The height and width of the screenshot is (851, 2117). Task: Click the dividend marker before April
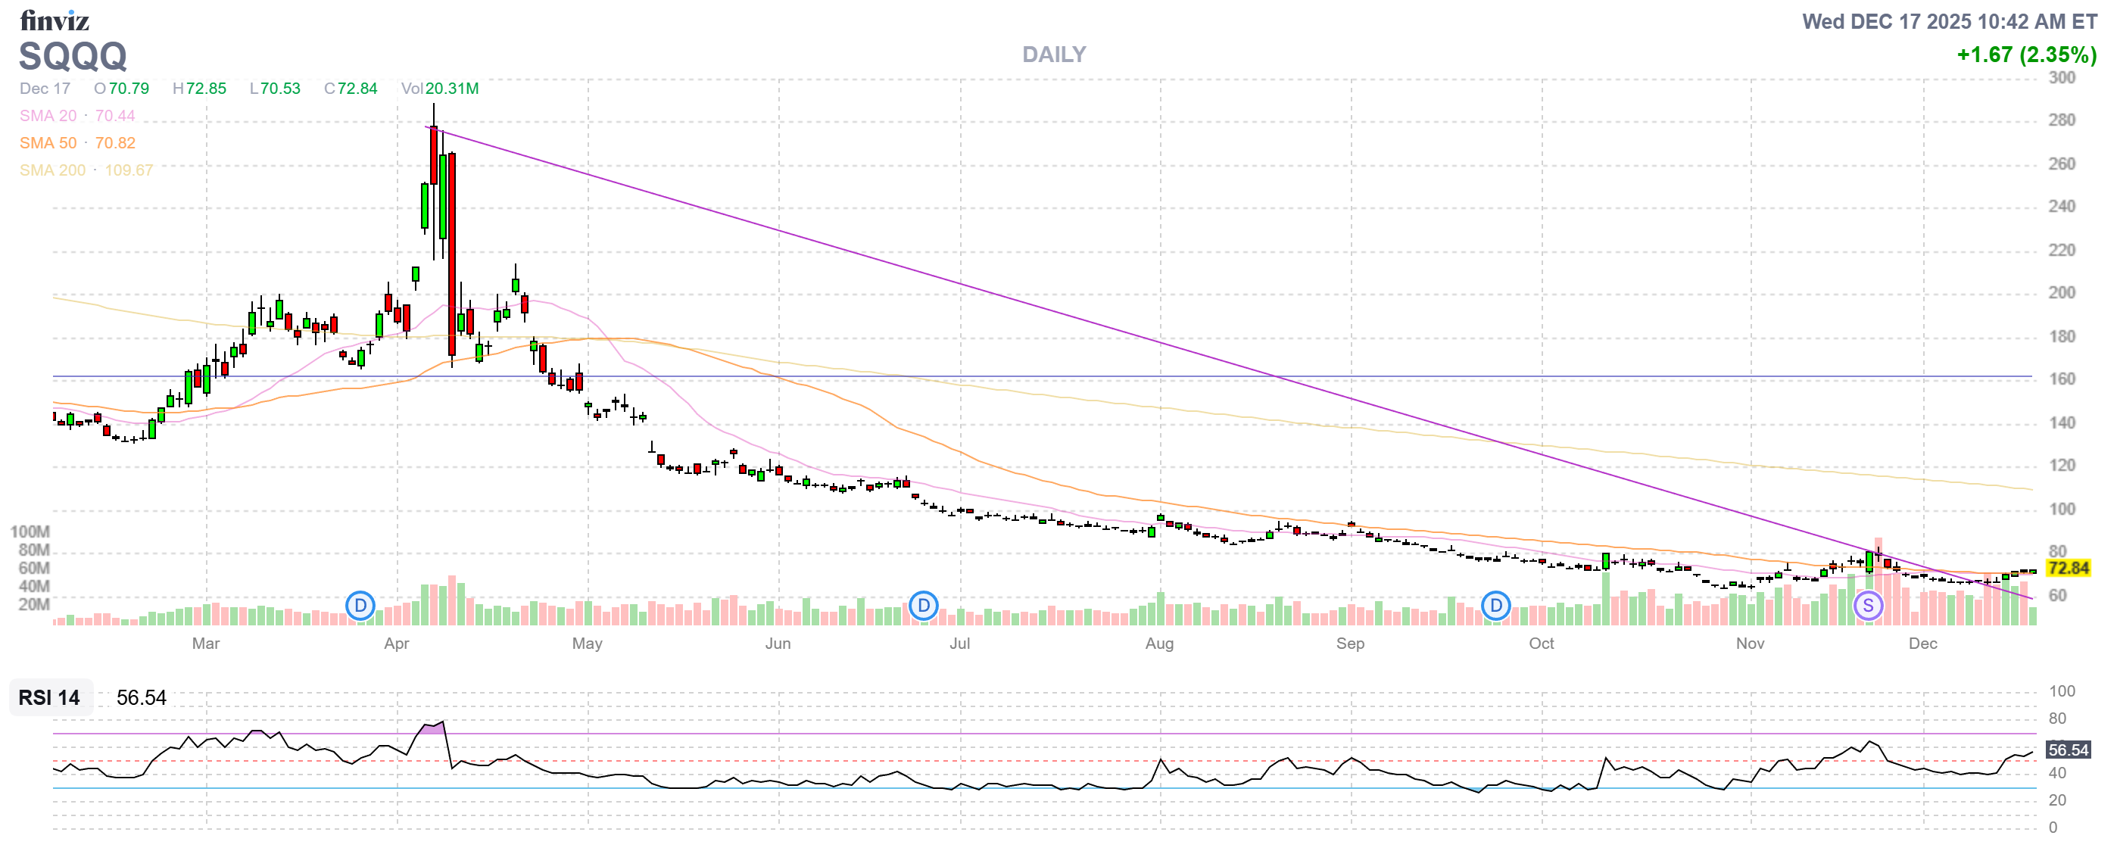click(360, 606)
